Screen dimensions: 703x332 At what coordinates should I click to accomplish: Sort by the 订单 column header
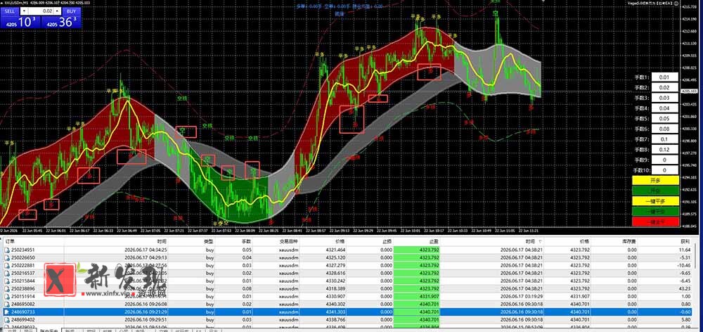(x=8, y=241)
